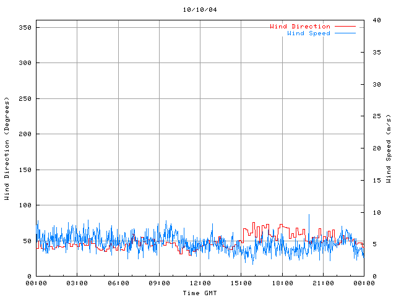Click the Wind Direction (Degrees) axis title
Screen dimensions: 396x297
point(7,148)
